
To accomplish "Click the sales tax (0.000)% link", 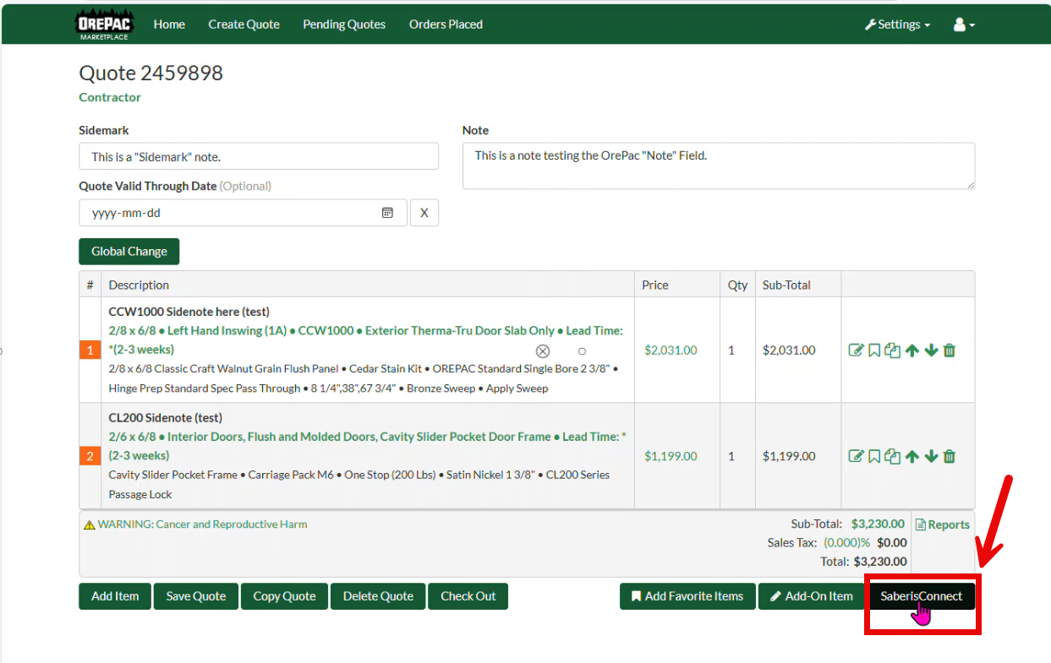I will (x=847, y=543).
